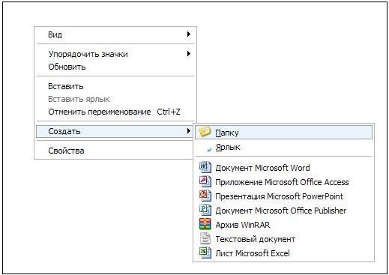Image resolution: width=389 pixels, height=275 pixels.
Task: Click the text document icon
Action: click(x=205, y=238)
